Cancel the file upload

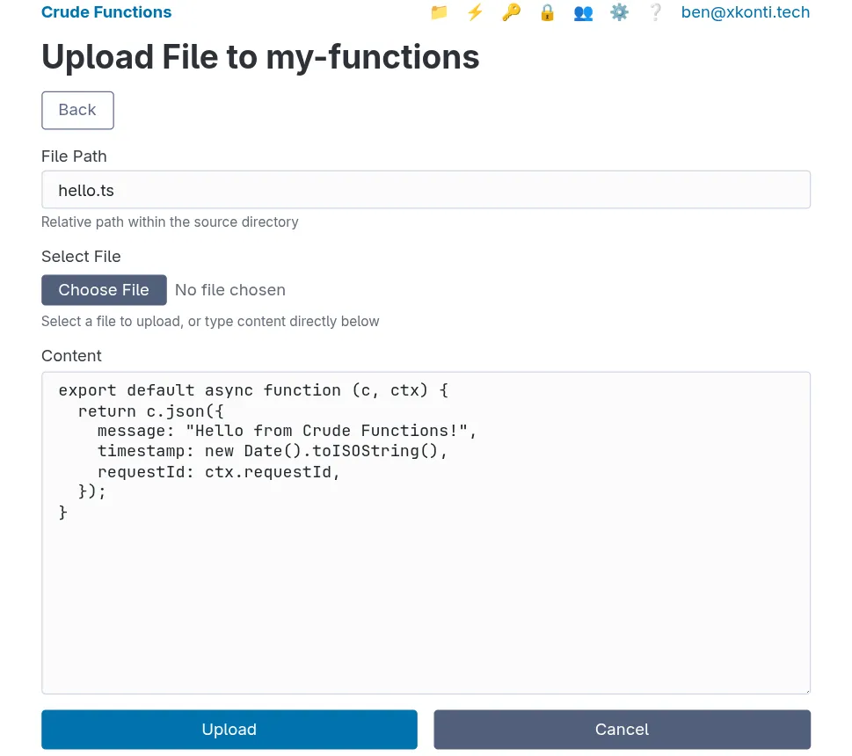point(622,730)
